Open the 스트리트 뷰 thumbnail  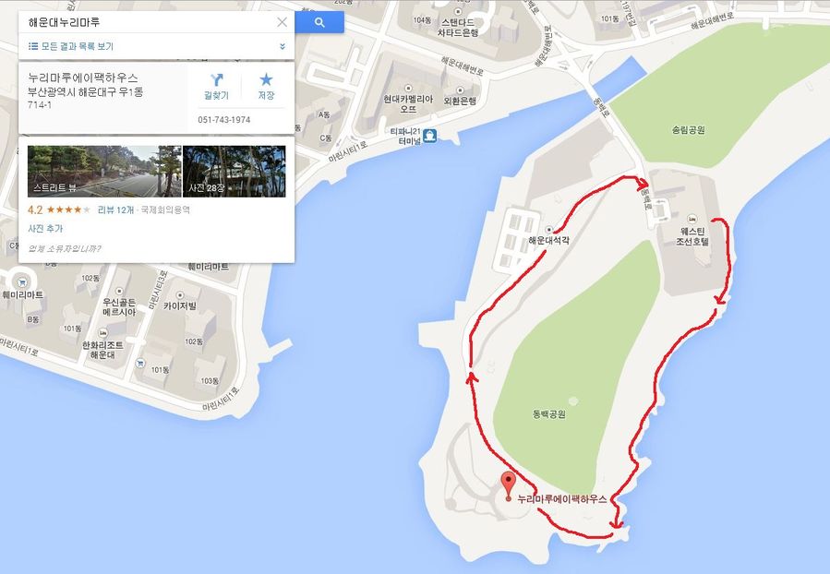104,172
